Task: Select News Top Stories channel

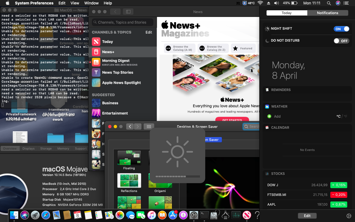Action: tap(123, 72)
